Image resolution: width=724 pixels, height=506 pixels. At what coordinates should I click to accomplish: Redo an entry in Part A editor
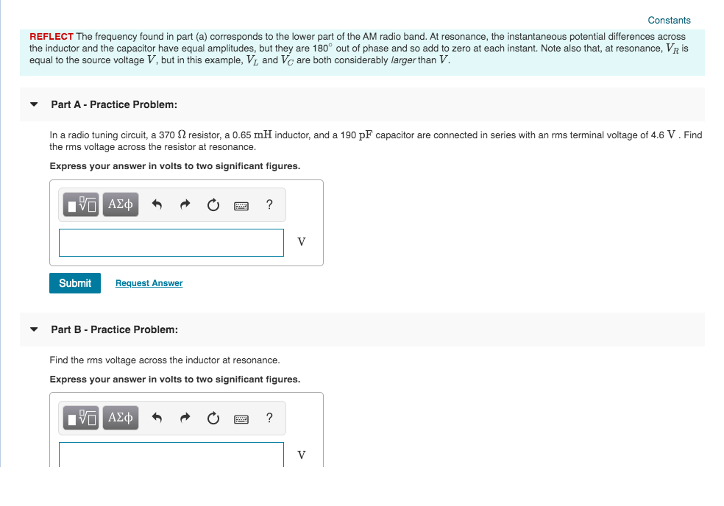185,204
